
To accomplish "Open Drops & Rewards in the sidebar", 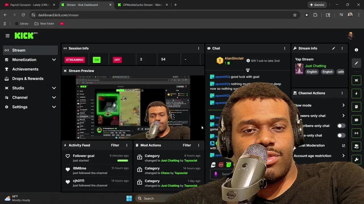I will pos(30,79).
